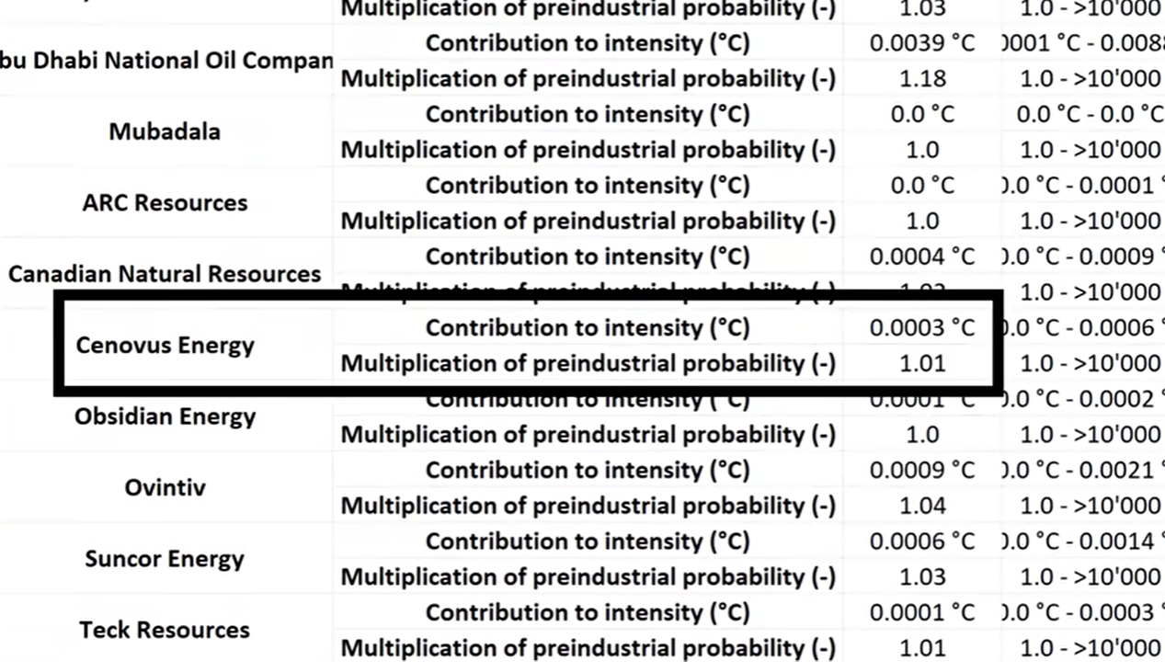Click Mubadala's Multiplication of preindustrial probability label

click(x=588, y=150)
